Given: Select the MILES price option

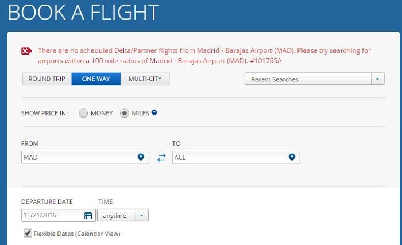Looking at the screenshot, I should click(124, 114).
